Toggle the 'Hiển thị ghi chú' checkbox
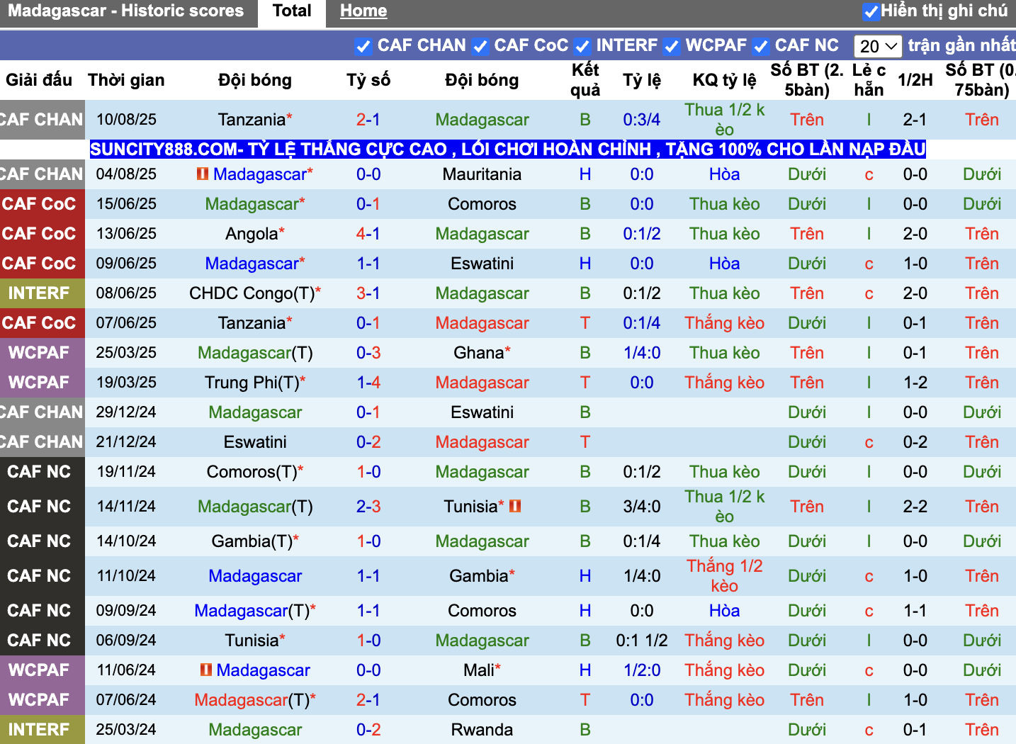This screenshot has height=744, width=1016. tap(871, 11)
